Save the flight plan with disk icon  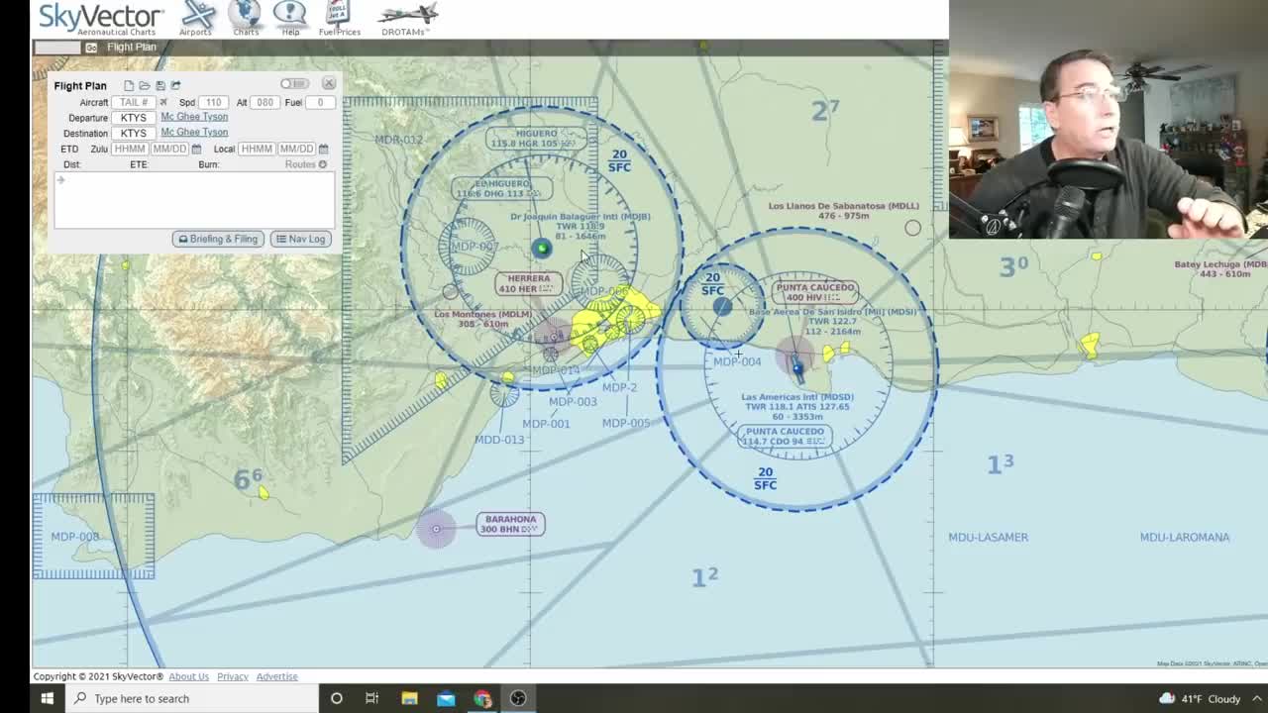click(x=160, y=86)
